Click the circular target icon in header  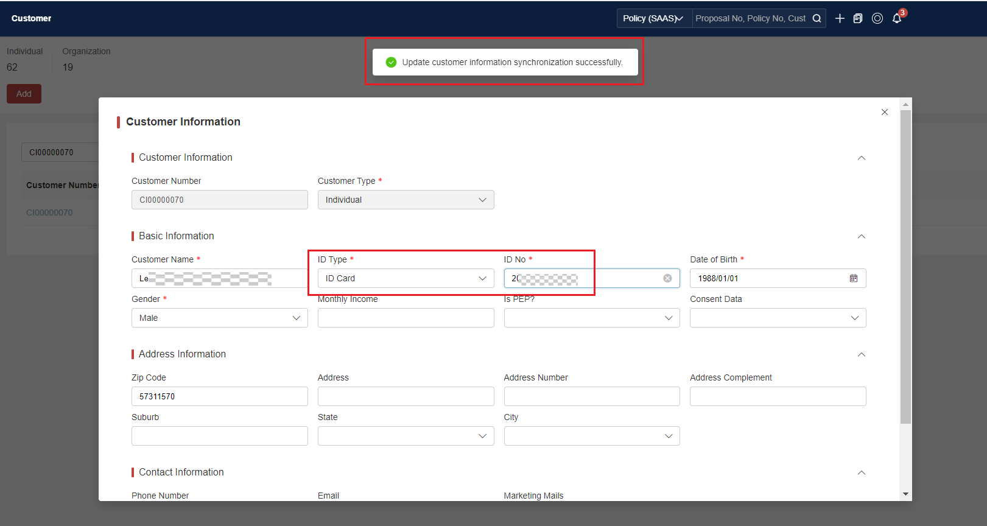click(877, 18)
